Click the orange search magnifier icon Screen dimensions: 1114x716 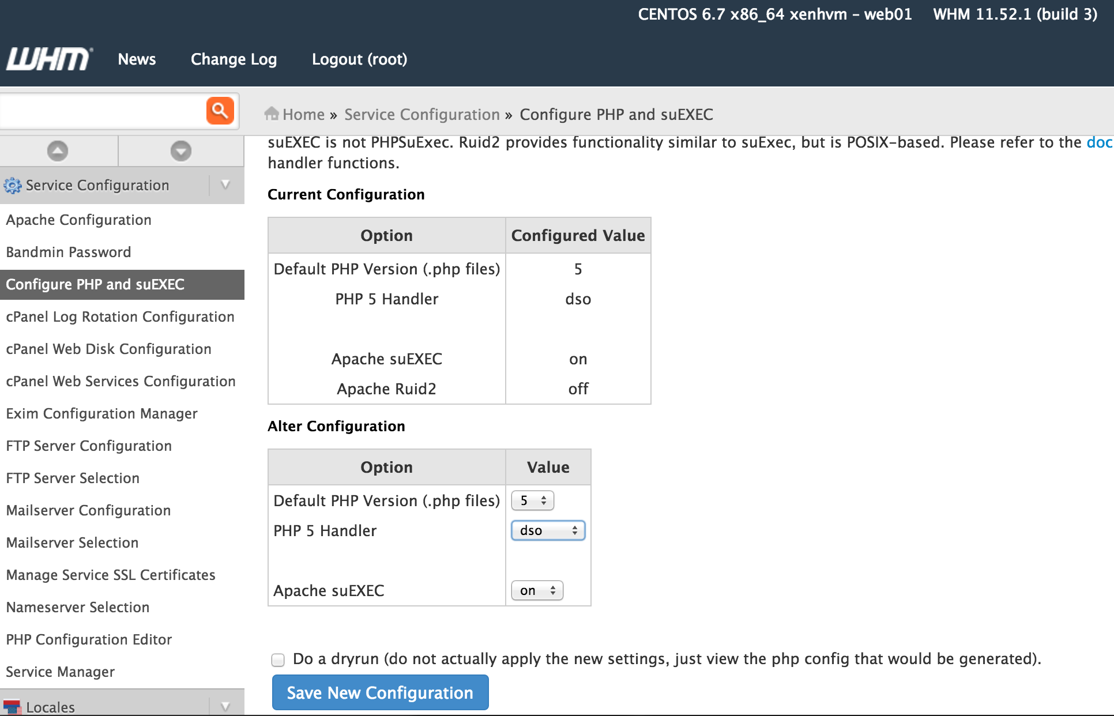click(220, 110)
